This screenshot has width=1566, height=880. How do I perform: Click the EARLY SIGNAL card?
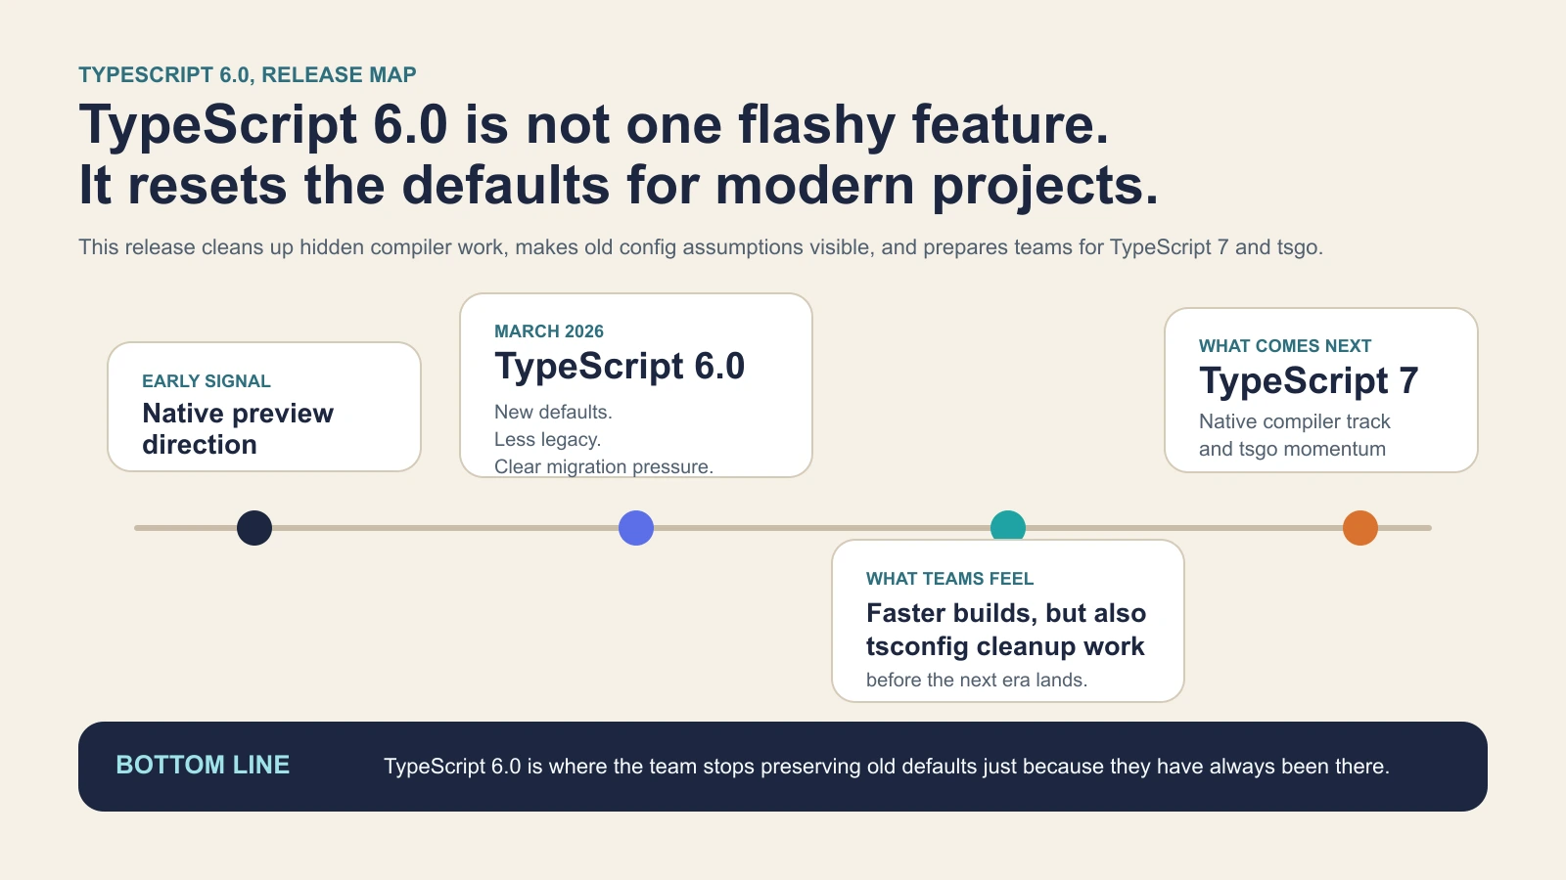click(262, 406)
